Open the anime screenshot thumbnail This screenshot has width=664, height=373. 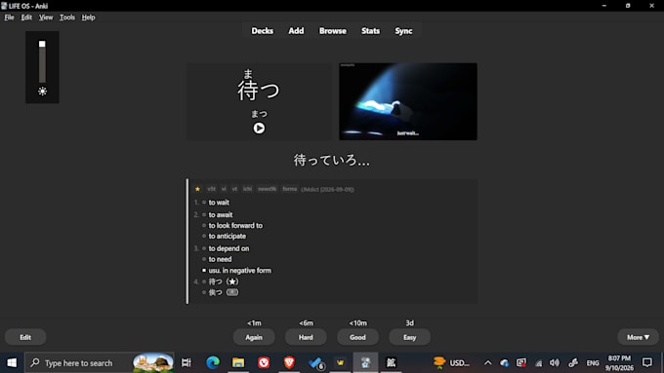pos(408,101)
